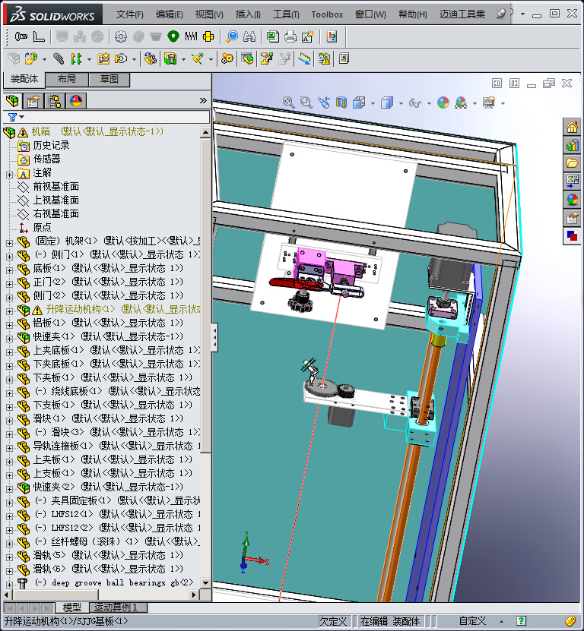Click the feature tree scroll down arrow

[x=205, y=582]
